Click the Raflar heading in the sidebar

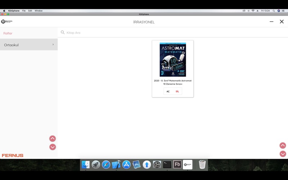[x=8, y=33]
